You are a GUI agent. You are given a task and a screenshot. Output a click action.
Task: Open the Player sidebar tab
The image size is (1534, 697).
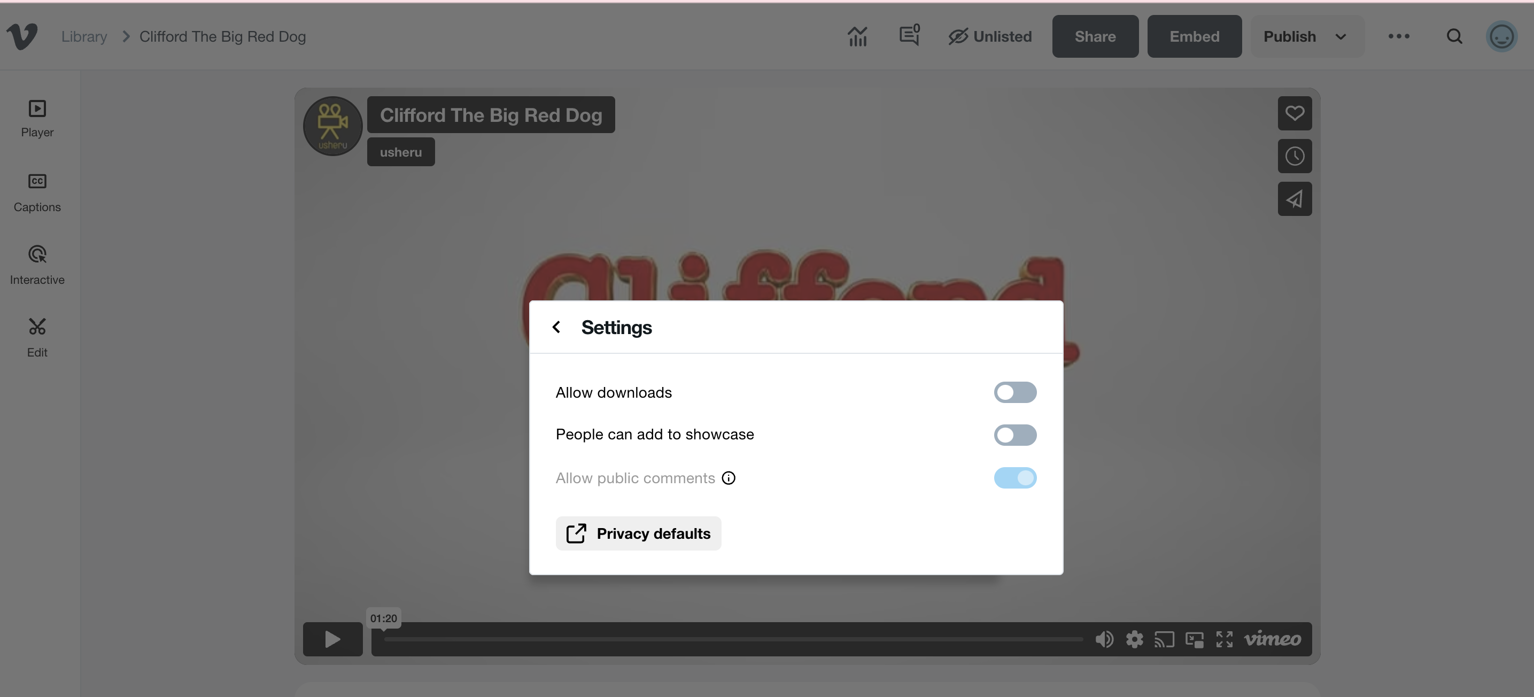point(37,119)
